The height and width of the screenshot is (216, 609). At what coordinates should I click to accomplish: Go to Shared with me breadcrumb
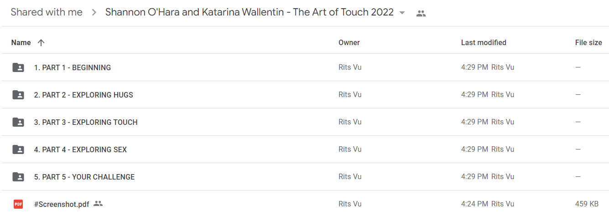(x=47, y=12)
